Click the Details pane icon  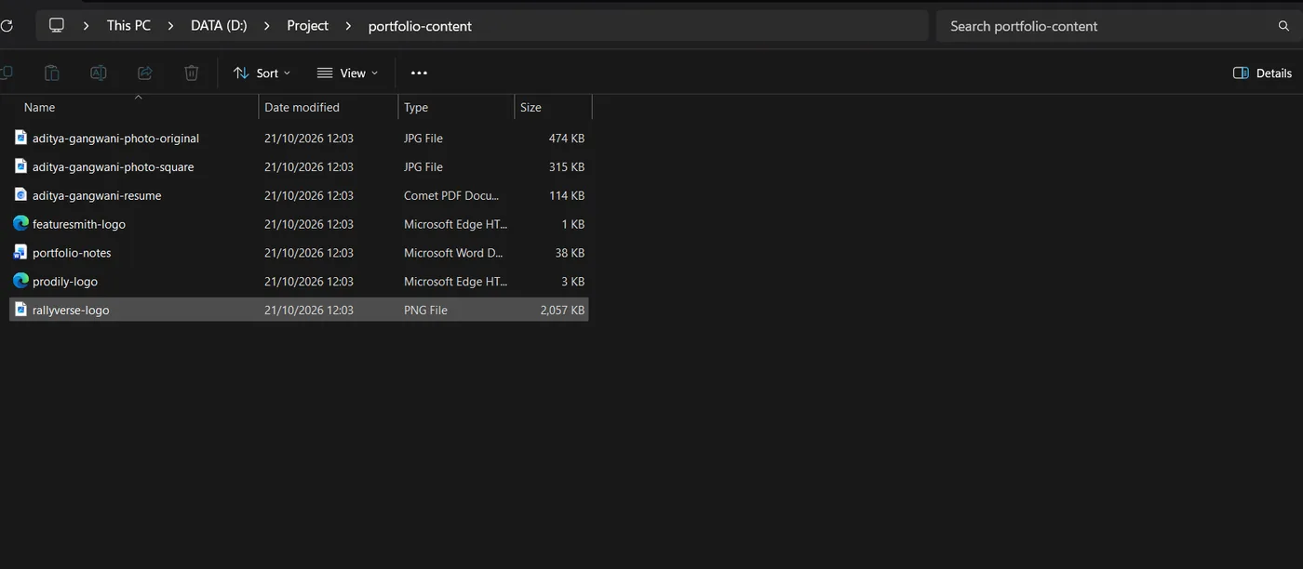tap(1241, 73)
